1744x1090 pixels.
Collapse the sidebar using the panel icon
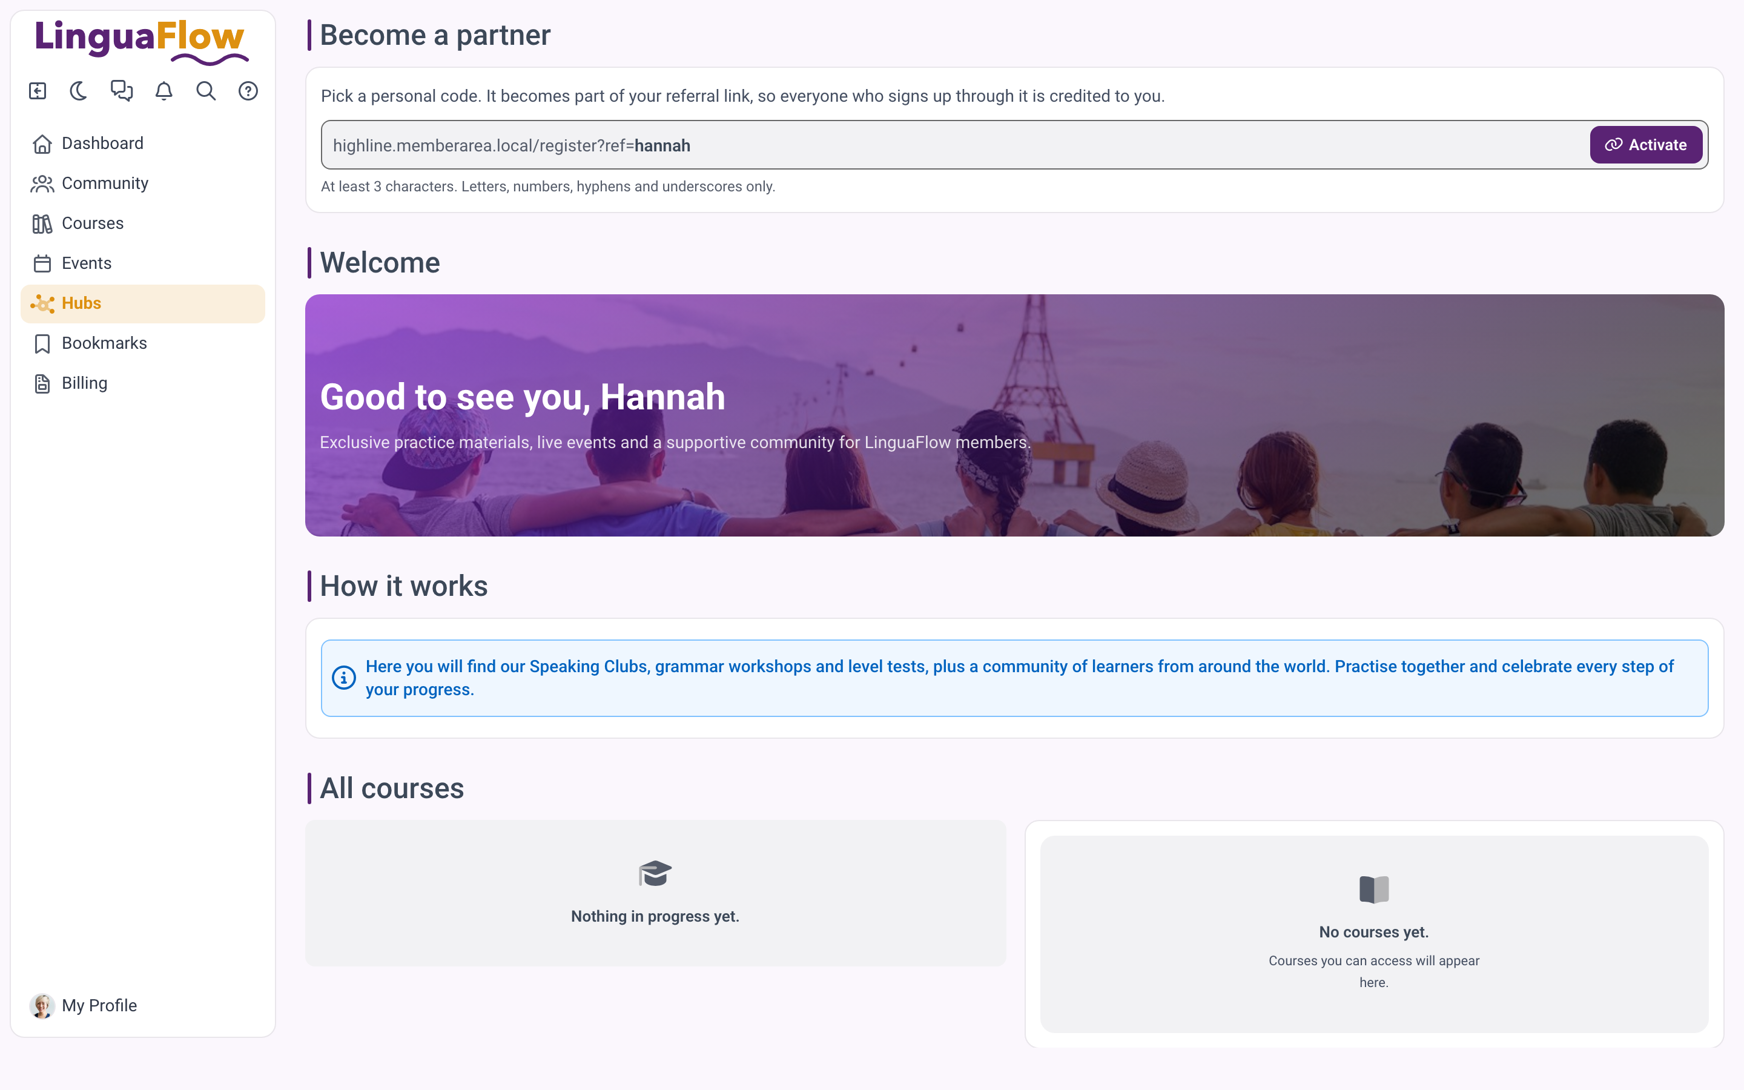click(x=38, y=91)
